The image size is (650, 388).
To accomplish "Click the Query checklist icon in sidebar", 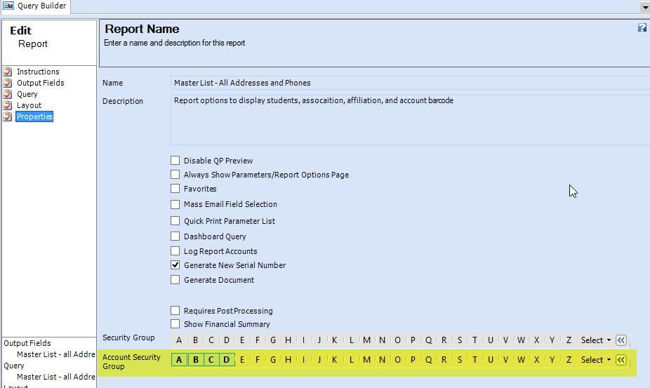I will tap(8, 94).
